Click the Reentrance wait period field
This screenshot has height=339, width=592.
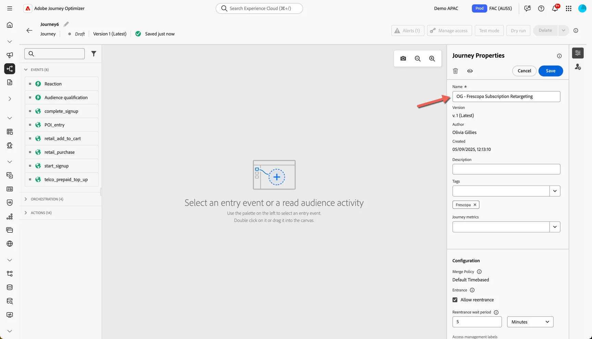477,322
